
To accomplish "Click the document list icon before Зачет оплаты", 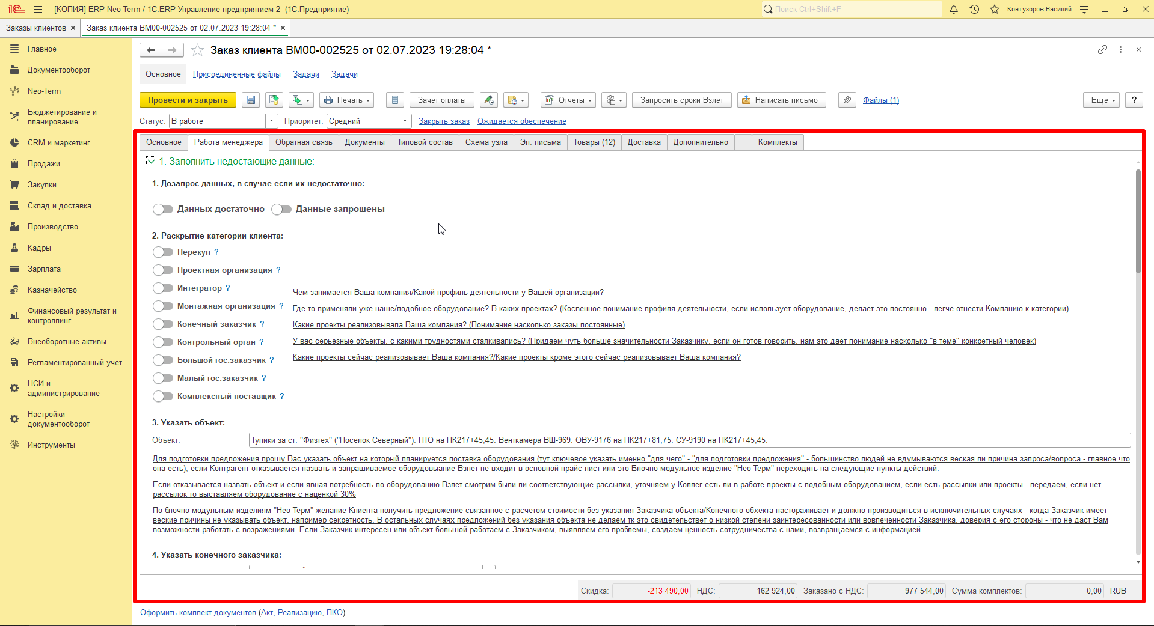I will [394, 100].
